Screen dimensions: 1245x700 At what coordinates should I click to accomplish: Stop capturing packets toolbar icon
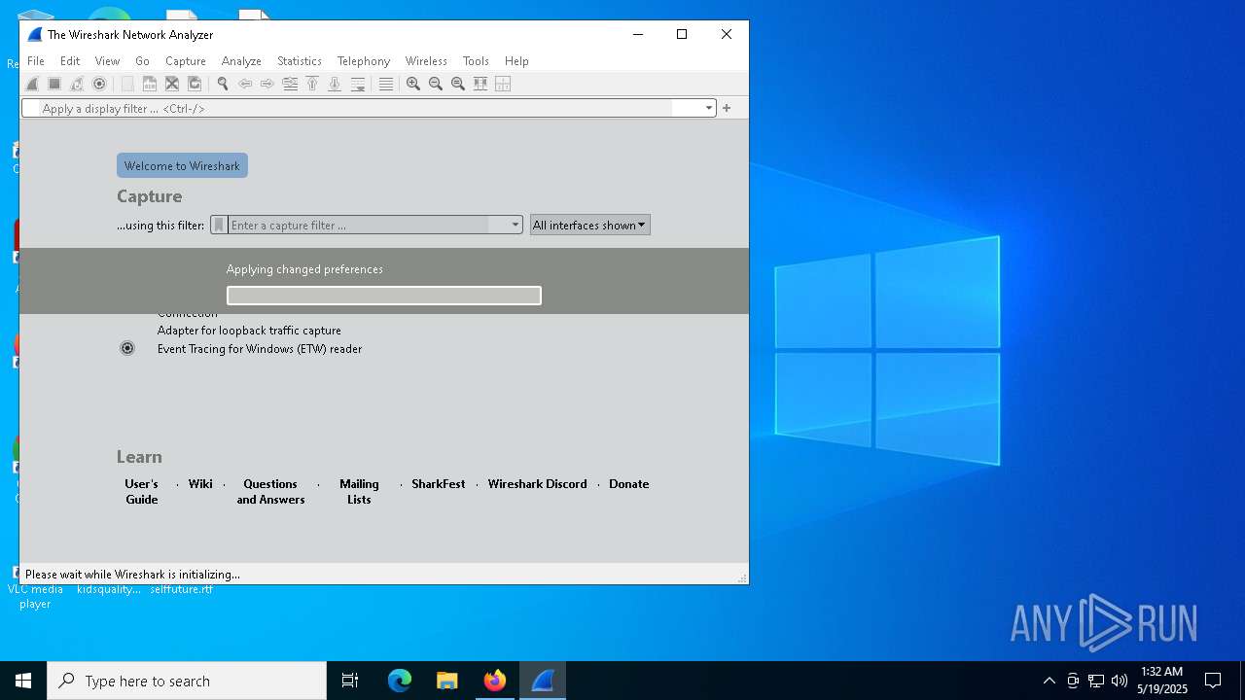[54, 84]
